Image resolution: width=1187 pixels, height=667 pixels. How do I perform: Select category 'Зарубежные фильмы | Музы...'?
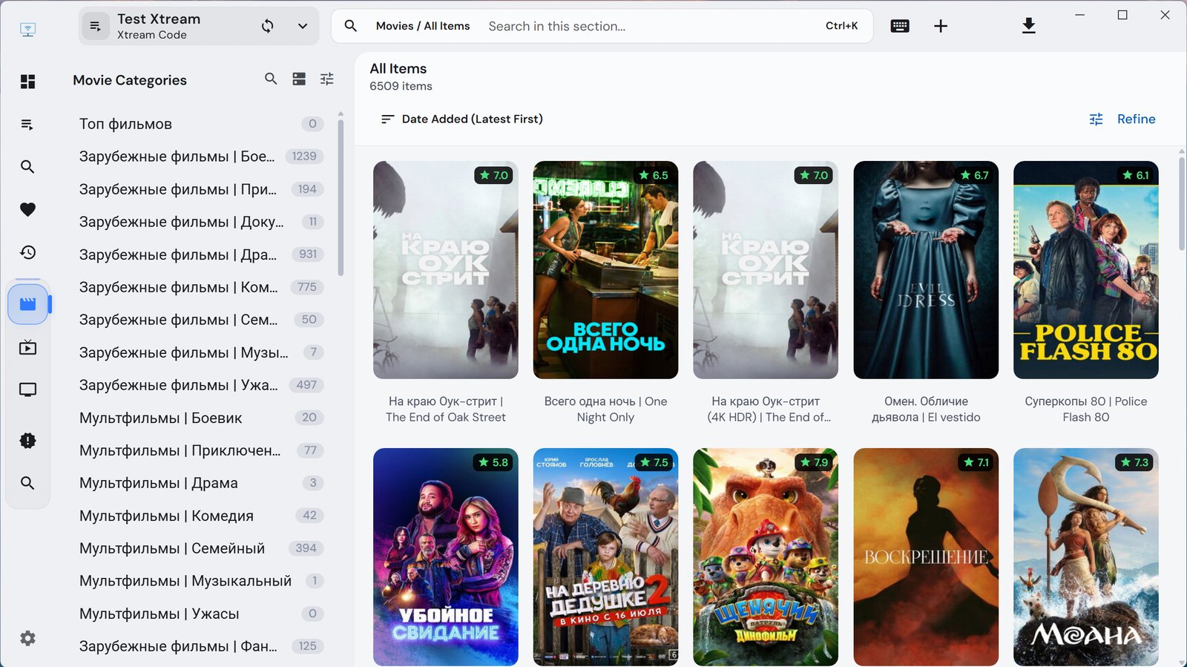(200, 352)
